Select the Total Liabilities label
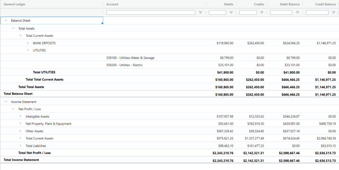 (x=36, y=146)
